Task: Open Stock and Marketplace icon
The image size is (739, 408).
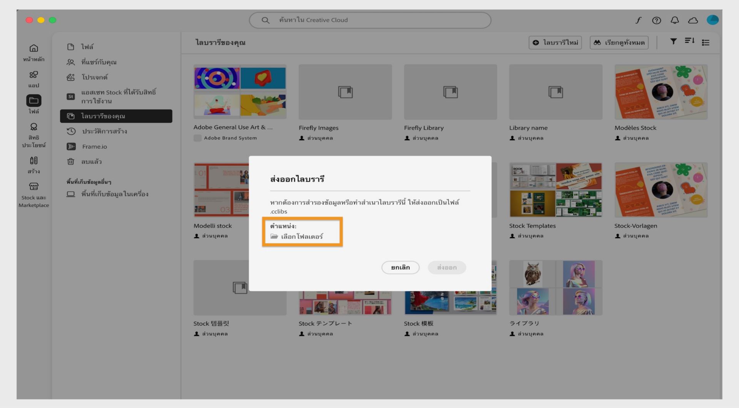Action: pyautogui.click(x=33, y=195)
